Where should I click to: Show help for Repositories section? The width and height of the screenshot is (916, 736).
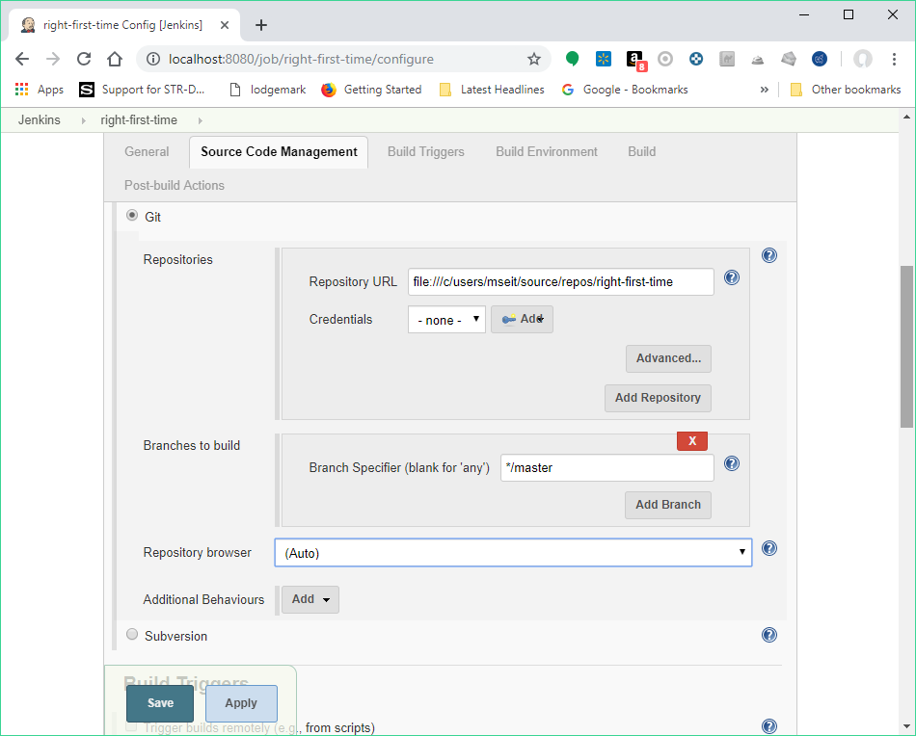[x=769, y=255]
